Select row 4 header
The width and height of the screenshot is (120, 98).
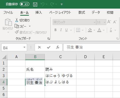(4, 82)
